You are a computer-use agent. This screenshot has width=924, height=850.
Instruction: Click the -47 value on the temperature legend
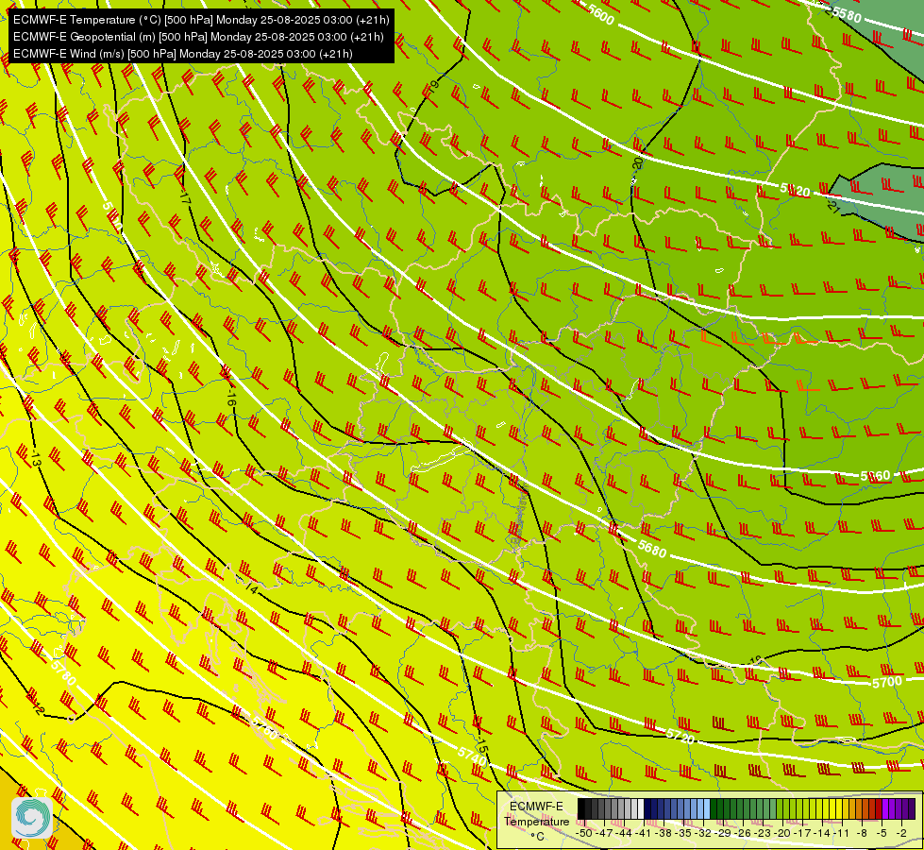pos(604,833)
